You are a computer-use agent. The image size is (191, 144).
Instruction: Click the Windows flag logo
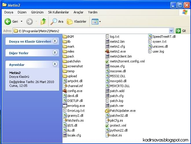pyautogui.click(x=185, y=12)
